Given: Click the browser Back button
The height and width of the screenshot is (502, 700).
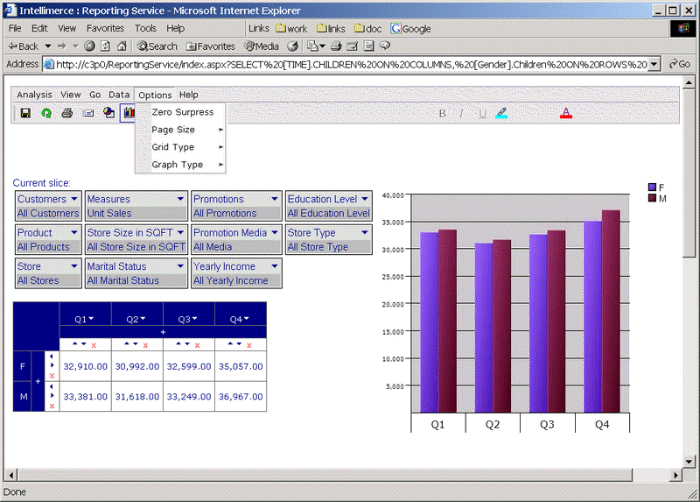Looking at the screenshot, I should 24,46.
